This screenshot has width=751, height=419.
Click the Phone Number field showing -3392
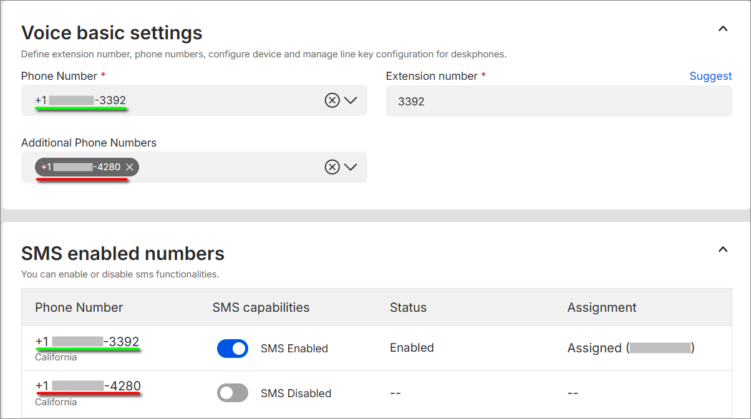(x=175, y=100)
